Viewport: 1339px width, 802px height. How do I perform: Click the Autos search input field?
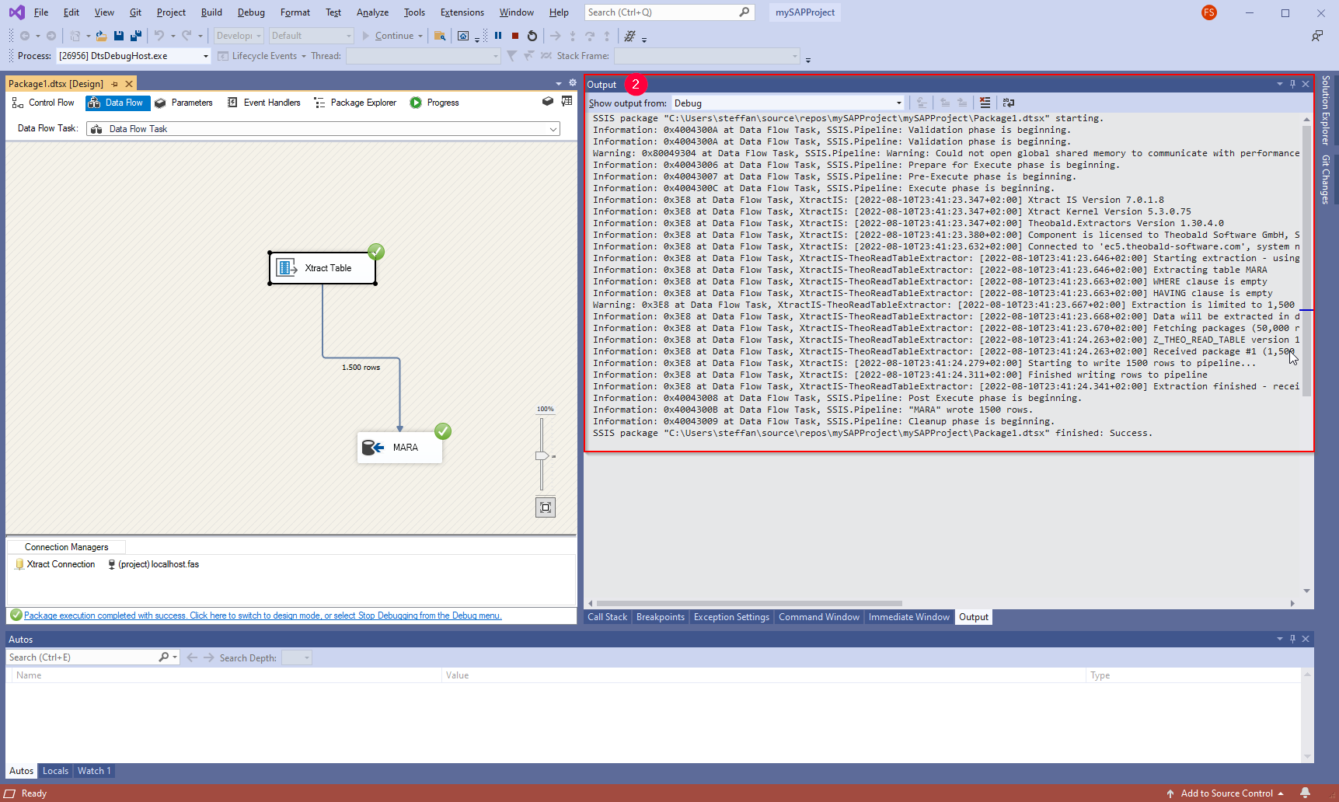tap(82, 657)
